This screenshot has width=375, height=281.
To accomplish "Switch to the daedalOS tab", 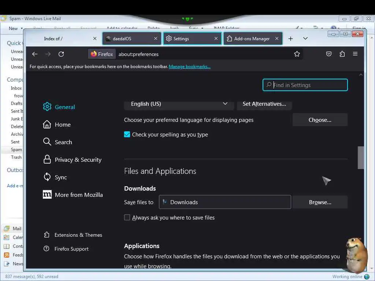I will coord(132,38).
